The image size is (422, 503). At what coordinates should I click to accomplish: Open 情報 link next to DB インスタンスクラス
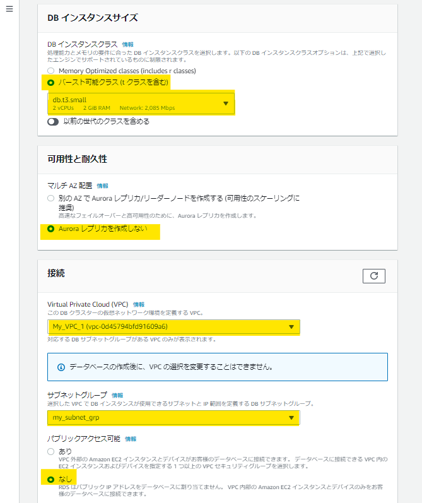(127, 45)
